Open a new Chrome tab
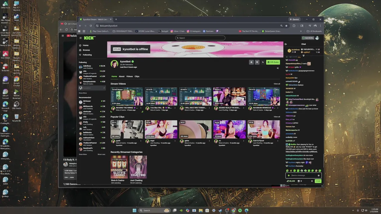This screenshot has width=381, height=214. (116, 19)
